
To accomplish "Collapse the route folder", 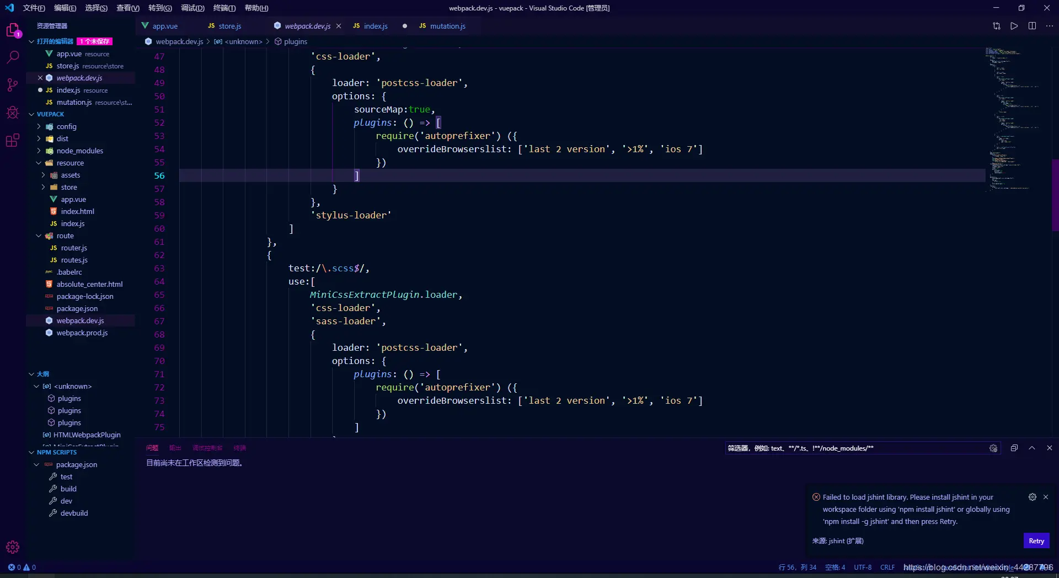I will click(39, 236).
